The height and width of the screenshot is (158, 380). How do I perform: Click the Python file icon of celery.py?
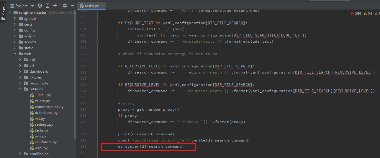click(x=32, y=101)
